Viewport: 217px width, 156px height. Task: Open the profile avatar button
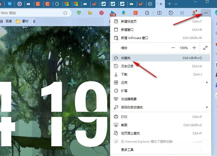(x=194, y=13)
